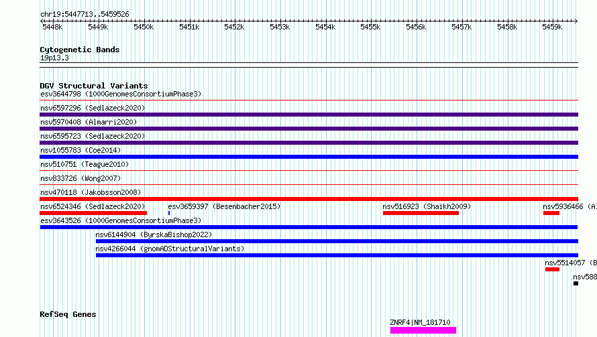Click the DGV Structural Variants track title
The width and height of the screenshot is (597, 337).
coord(94,86)
